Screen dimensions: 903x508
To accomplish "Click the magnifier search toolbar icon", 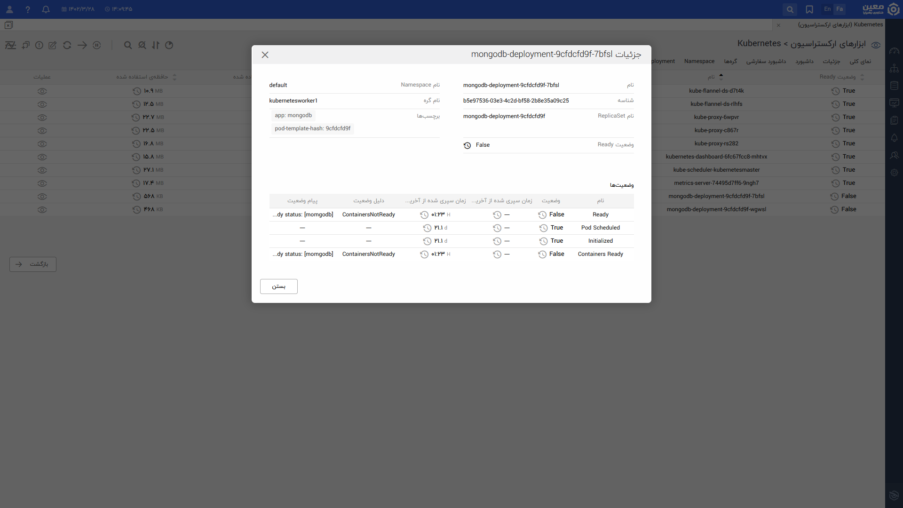I will point(128,45).
